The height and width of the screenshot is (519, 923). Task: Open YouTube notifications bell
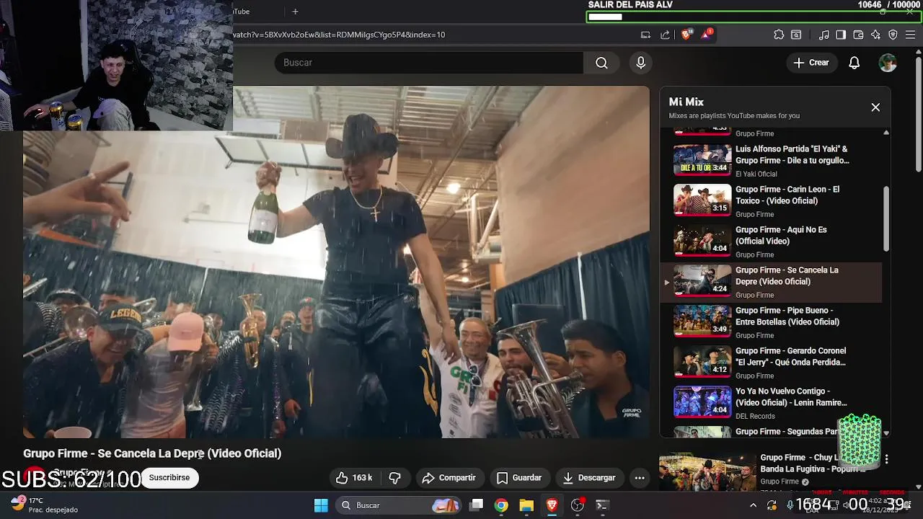(x=854, y=63)
